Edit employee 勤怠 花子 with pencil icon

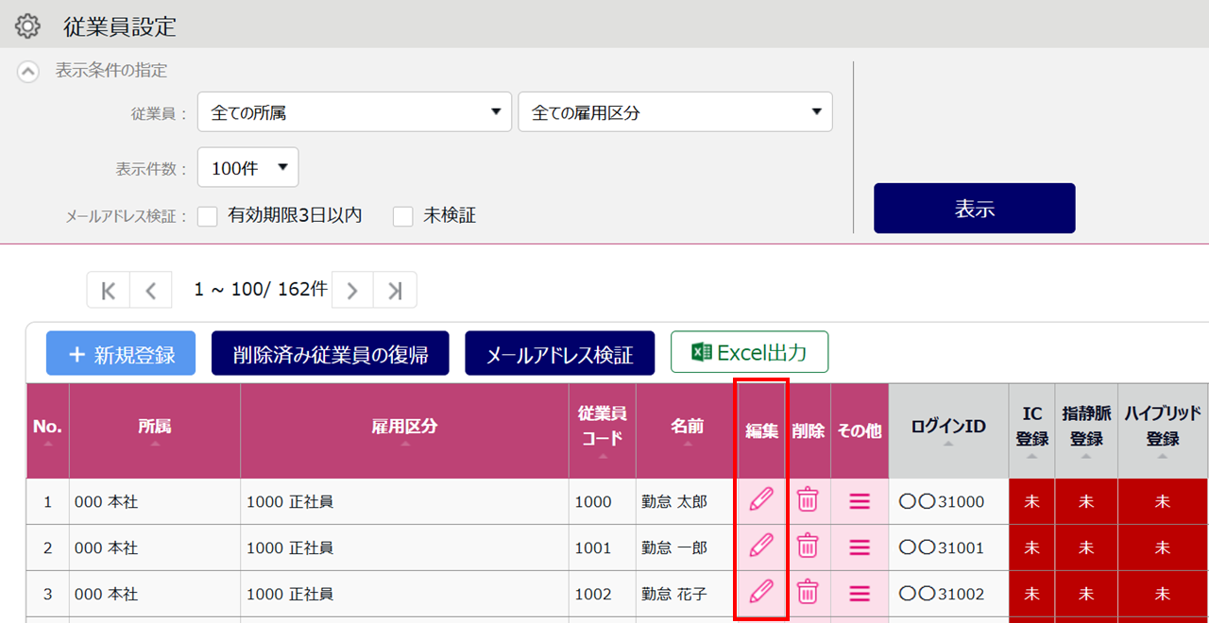[x=761, y=592]
